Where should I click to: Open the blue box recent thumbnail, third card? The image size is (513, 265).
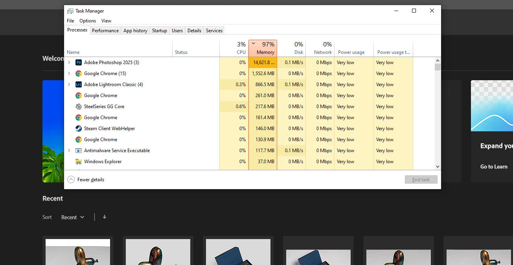point(238,252)
